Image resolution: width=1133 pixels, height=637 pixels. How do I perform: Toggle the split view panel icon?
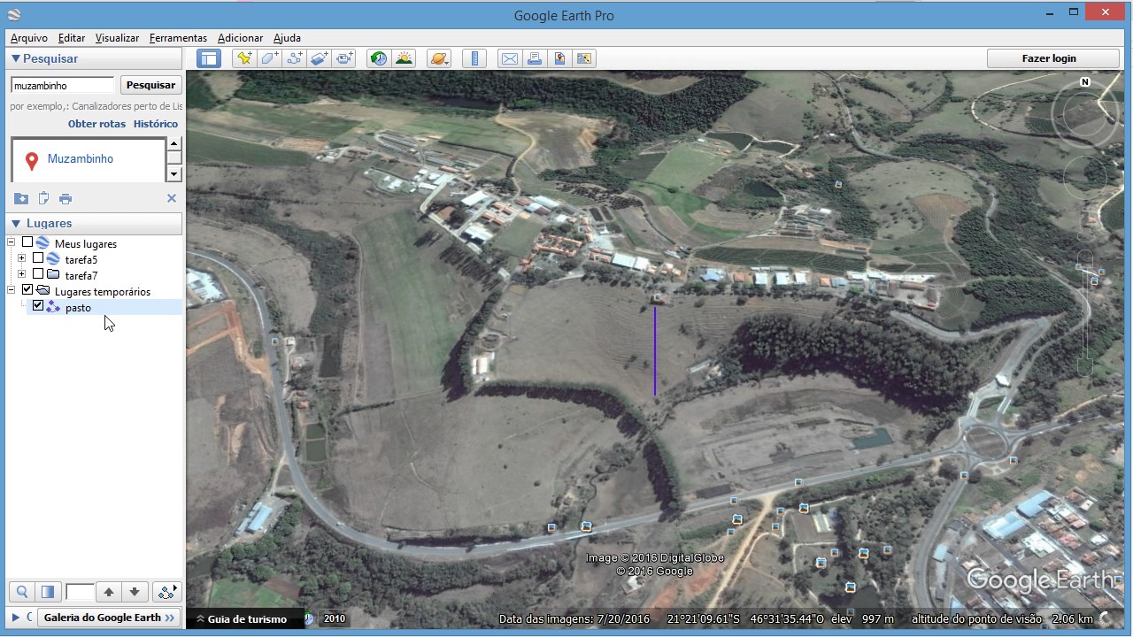[48, 592]
